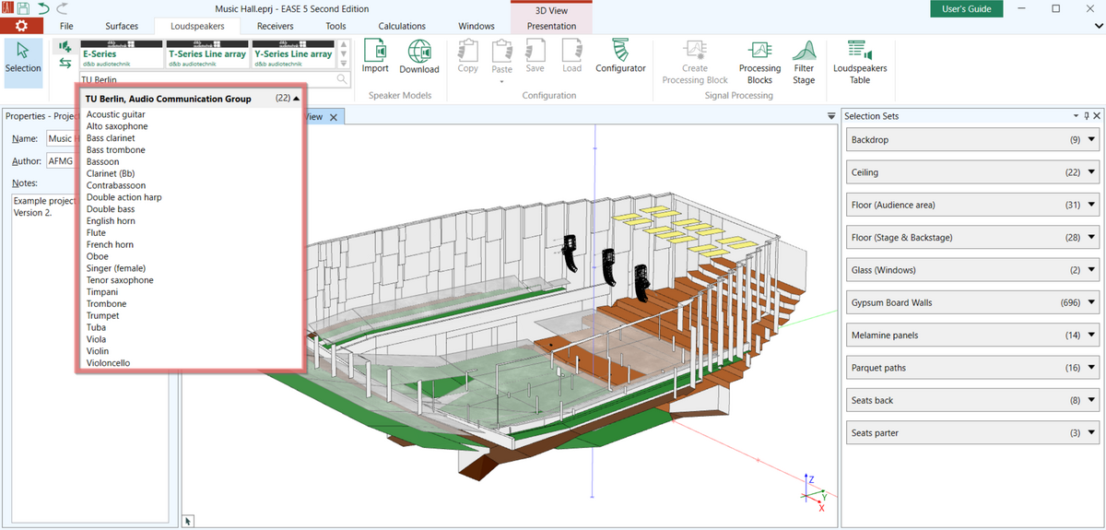Image resolution: width=1106 pixels, height=530 pixels.
Task: Expand the Gypsum Board Walls selection set
Action: click(x=1091, y=302)
